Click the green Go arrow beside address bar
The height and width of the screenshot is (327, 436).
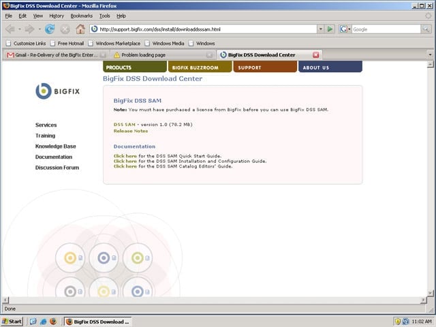[x=330, y=29]
